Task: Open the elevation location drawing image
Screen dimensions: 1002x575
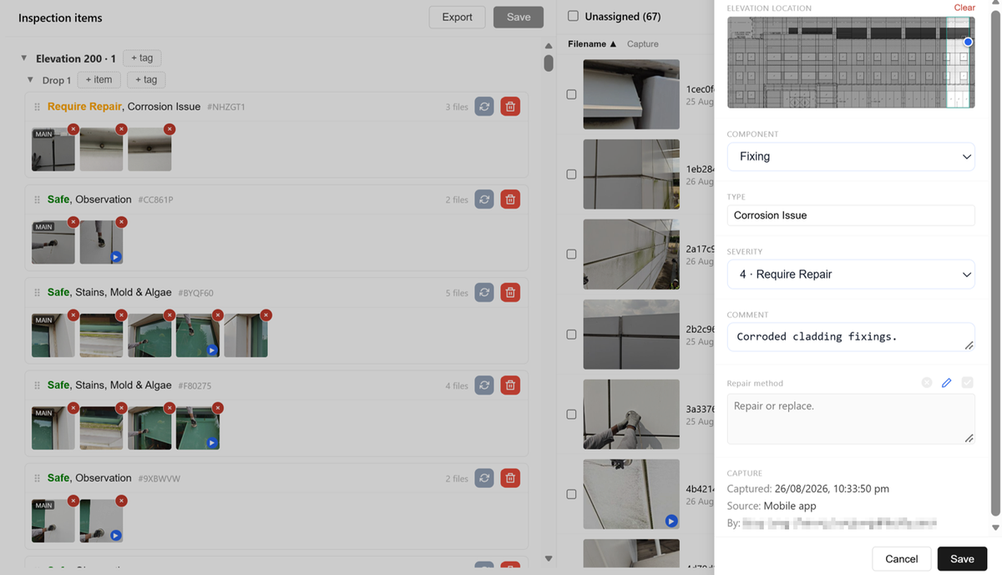Action: [851, 63]
